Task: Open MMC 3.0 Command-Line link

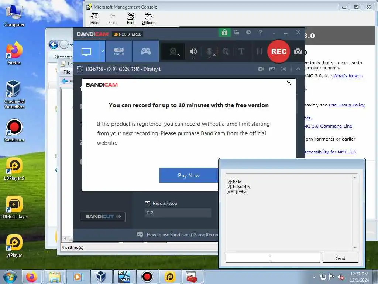Action: coord(328,126)
